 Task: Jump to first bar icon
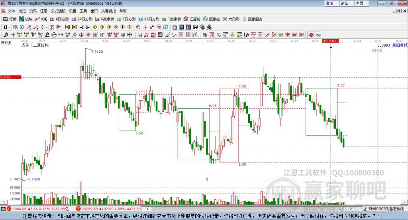point(67,27)
